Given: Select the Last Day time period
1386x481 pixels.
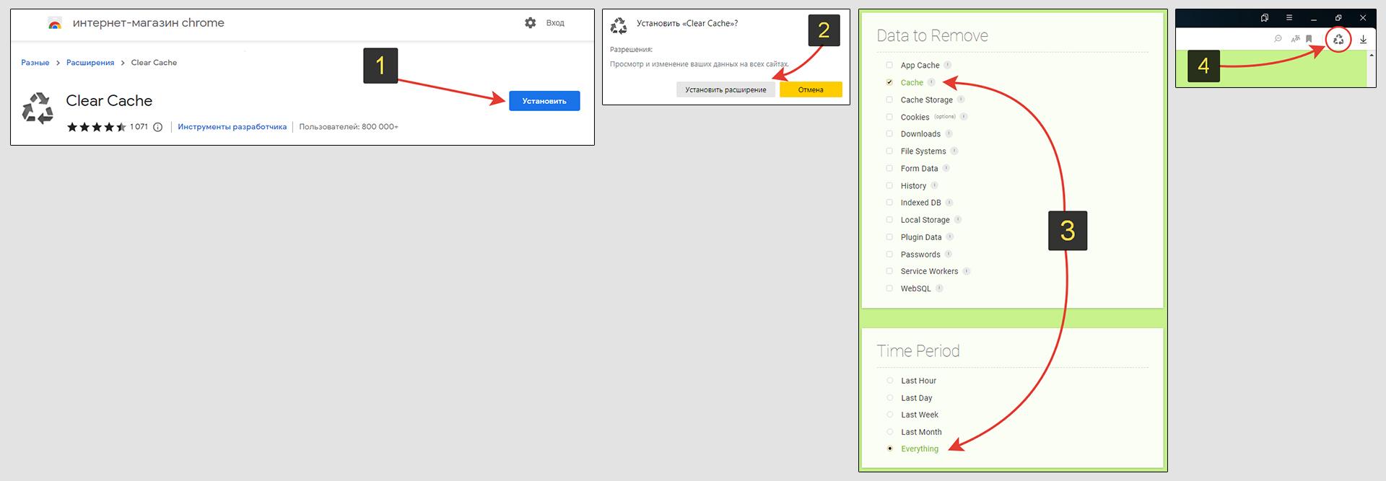Looking at the screenshot, I should (889, 398).
